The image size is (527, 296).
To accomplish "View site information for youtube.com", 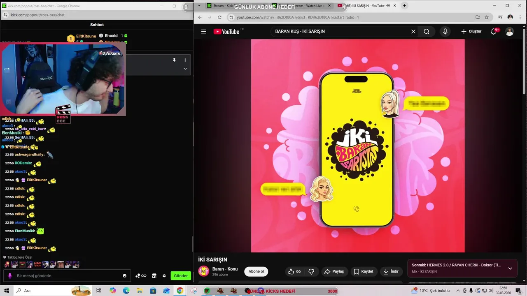I will click(x=231, y=17).
